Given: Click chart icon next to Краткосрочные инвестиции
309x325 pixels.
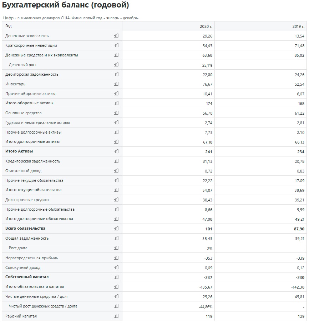Looking at the screenshot, I should [x=116, y=45].
